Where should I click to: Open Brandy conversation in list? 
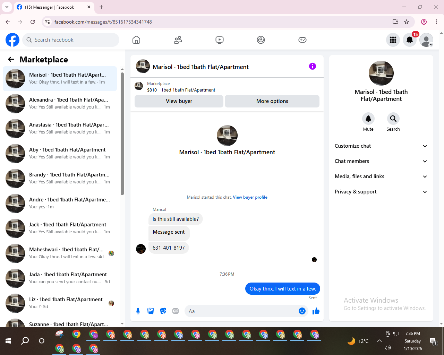60,179
